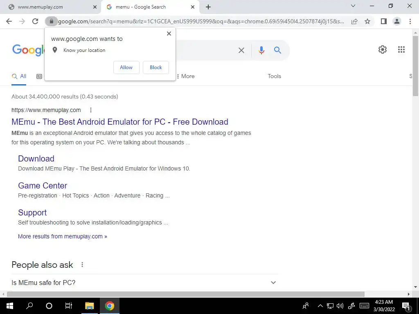Block the location request

point(156,67)
